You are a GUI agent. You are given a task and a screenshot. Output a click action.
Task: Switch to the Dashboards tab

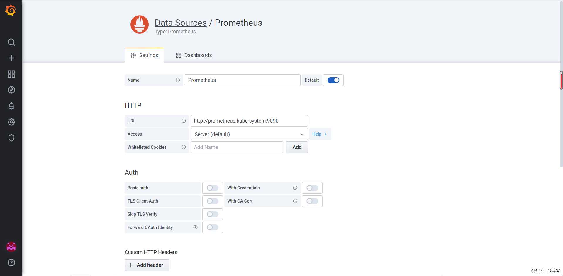tap(194, 55)
